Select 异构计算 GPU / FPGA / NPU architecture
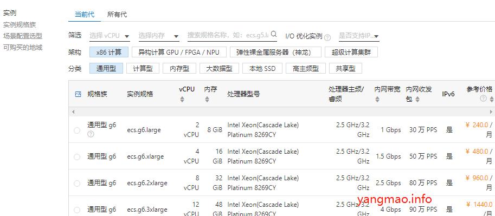The width and height of the screenshot is (495, 216). 179,52
